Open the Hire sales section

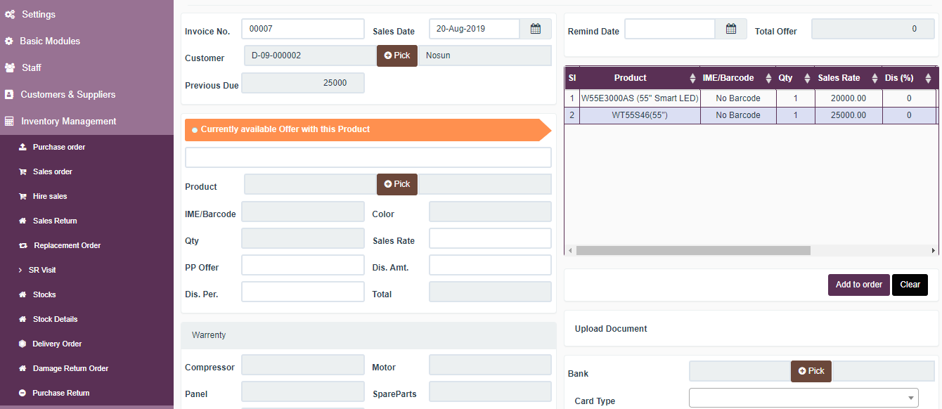50,196
